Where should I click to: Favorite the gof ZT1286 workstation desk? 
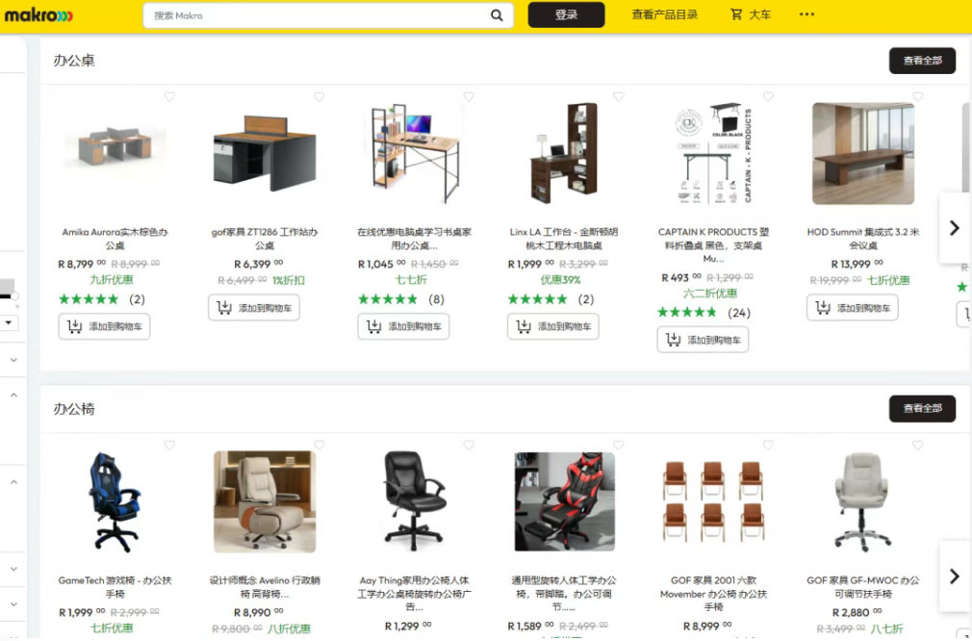tap(320, 96)
